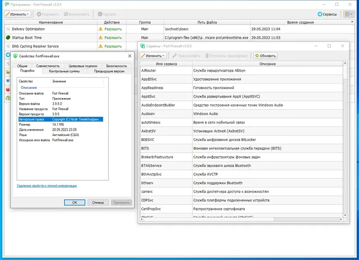
Task: Select the AppIDSvc service
Action: coord(241,79)
